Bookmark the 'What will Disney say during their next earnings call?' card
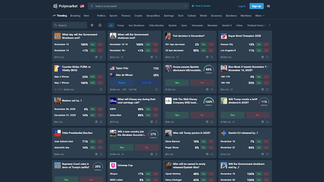This screenshot has height=182, width=324. coord(157,122)
